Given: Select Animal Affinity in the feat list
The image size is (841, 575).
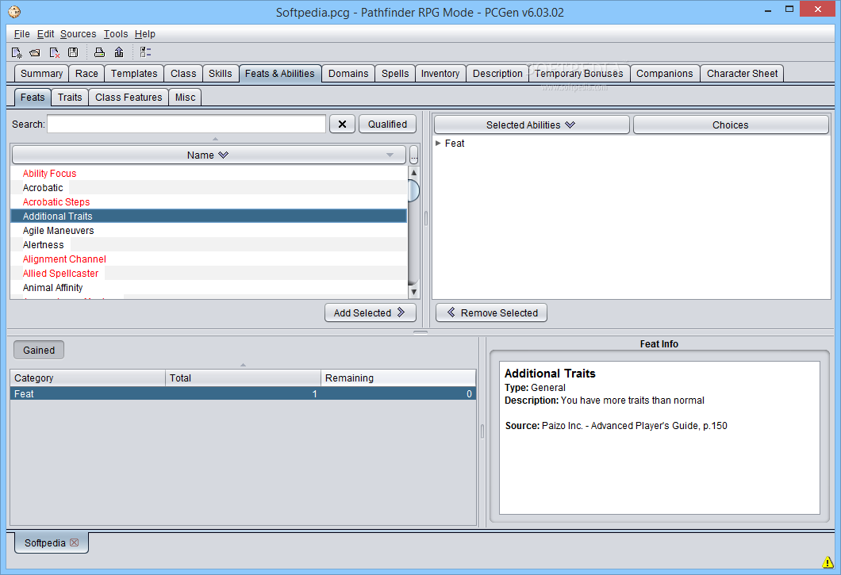Looking at the screenshot, I should [208, 287].
